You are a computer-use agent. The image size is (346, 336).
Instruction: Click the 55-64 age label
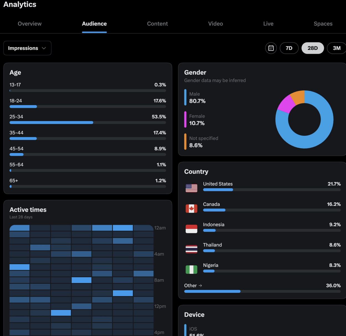pyautogui.click(x=16, y=165)
